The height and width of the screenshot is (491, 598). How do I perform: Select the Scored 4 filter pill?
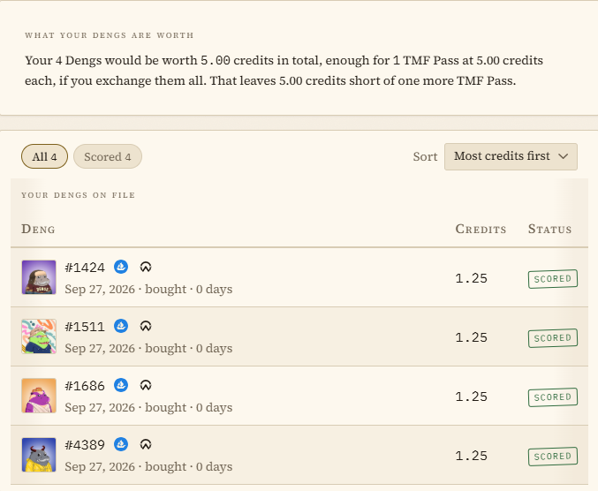[108, 156]
